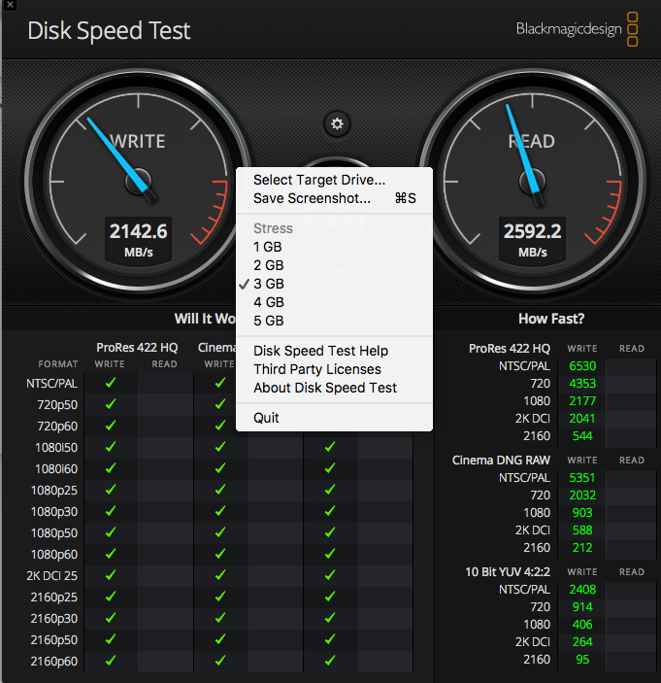This screenshot has width=661, height=683.
Task: Click the Blackmagicdesign logo
Action: pyautogui.click(x=577, y=29)
